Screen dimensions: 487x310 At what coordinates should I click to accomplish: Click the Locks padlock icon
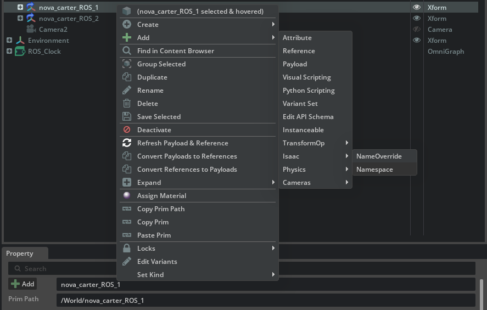coord(127,249)
